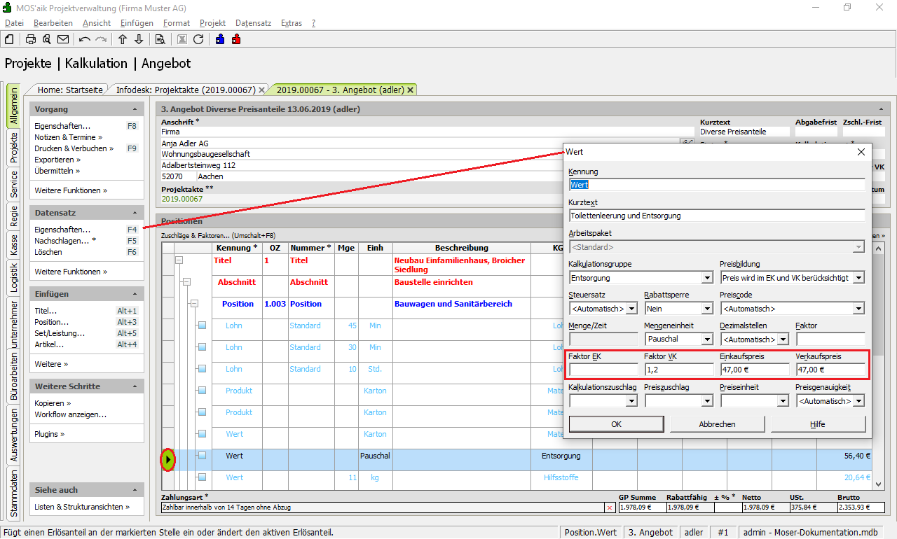Click the envelope email toolbar icon

pos(63,39)
